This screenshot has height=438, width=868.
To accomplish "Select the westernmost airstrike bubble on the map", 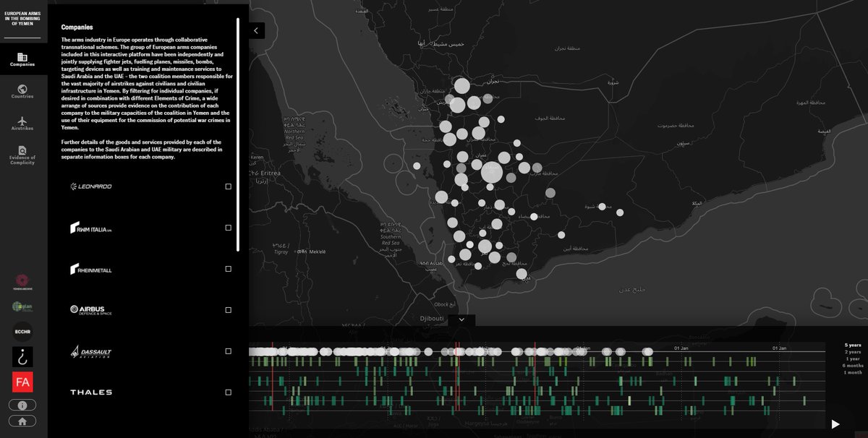I will coord(417,166).
